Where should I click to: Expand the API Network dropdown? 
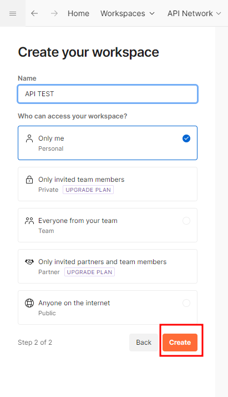tap(194, 13)
